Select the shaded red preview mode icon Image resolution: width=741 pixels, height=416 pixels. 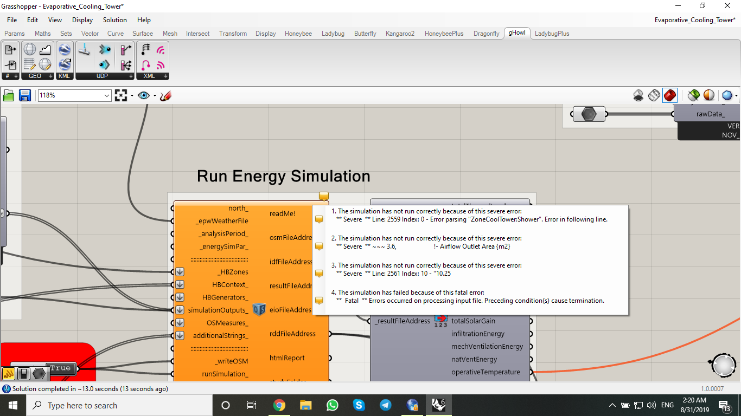[670, 96]
